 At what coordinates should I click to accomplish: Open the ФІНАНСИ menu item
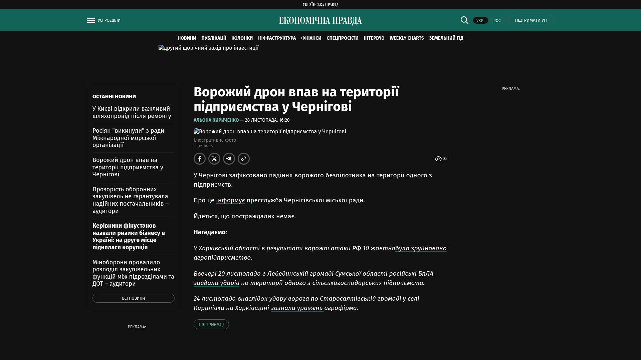(311, 38)
